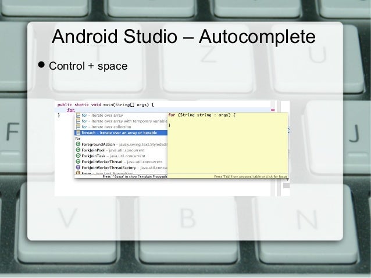
Task: Click purple interface icon beside ForkJoinWorkerThreadFactory
Action: 78,167
